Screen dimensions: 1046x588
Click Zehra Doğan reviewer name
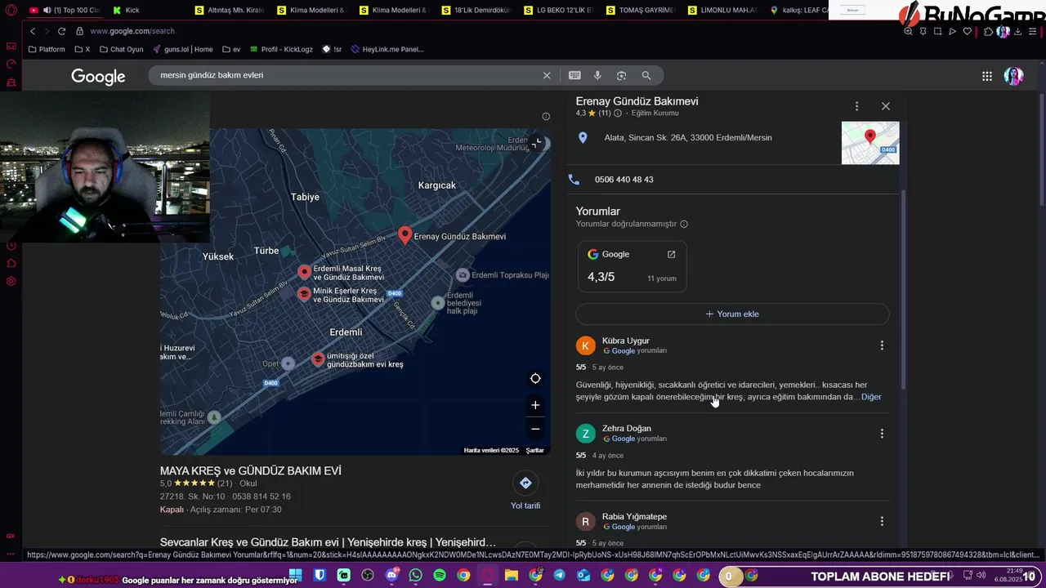[x=627, y=429]
